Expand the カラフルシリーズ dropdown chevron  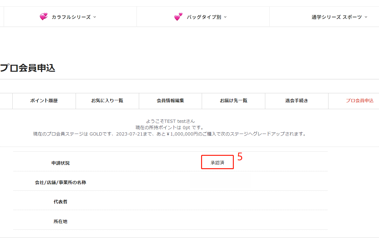(x=95, y=17)
